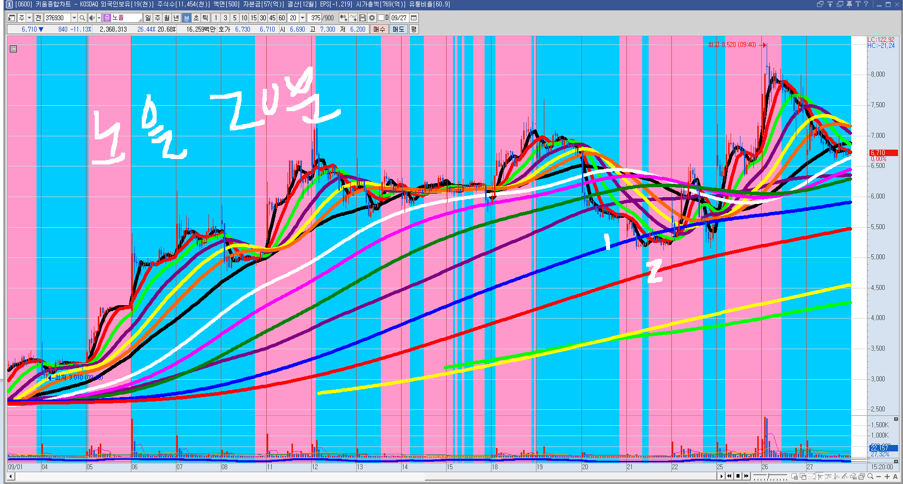The height and width of the screenshot is (484, 903).
Task: Select the 45-minute interval button
Action: point(272,18)
